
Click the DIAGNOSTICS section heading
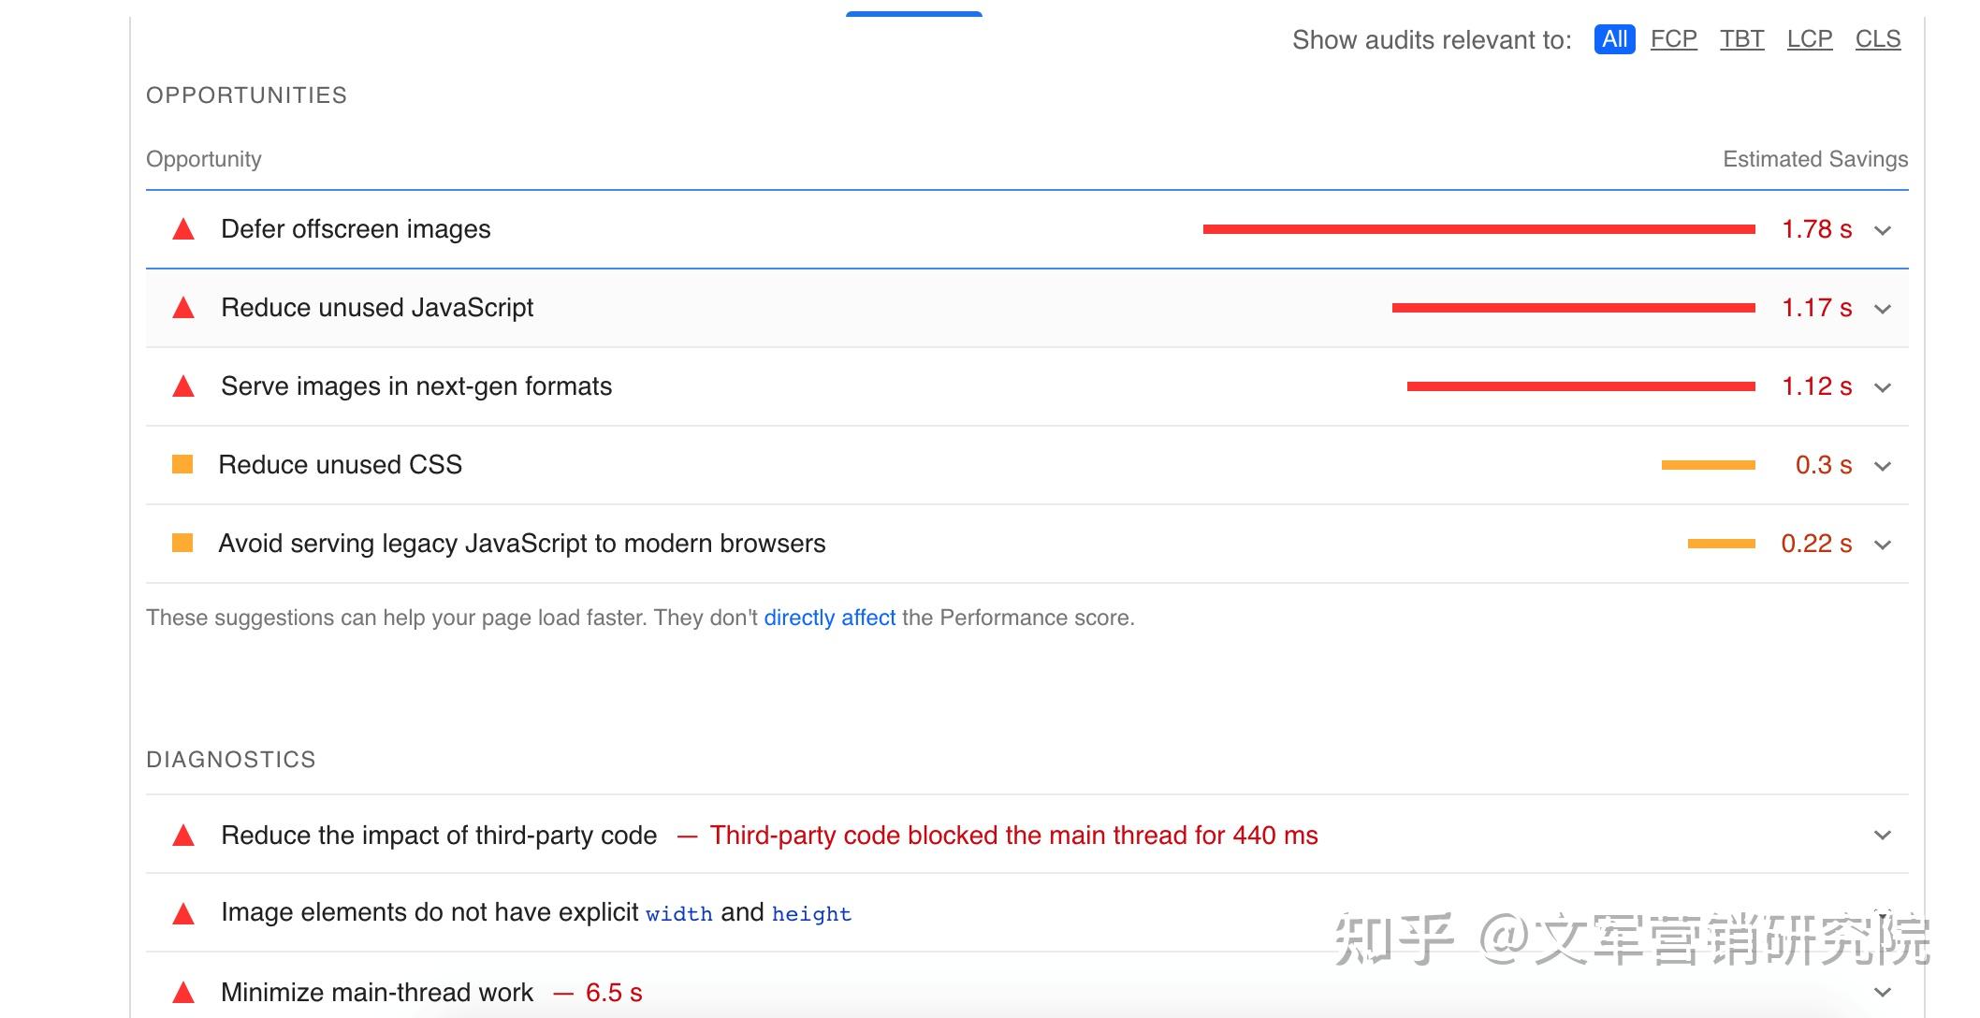tap(231, 760)
